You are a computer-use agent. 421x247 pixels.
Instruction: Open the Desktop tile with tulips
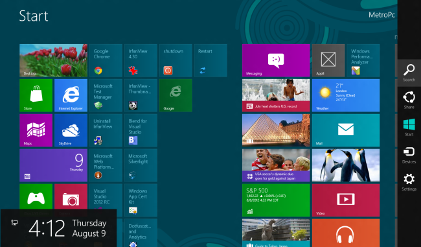(53, 60)
